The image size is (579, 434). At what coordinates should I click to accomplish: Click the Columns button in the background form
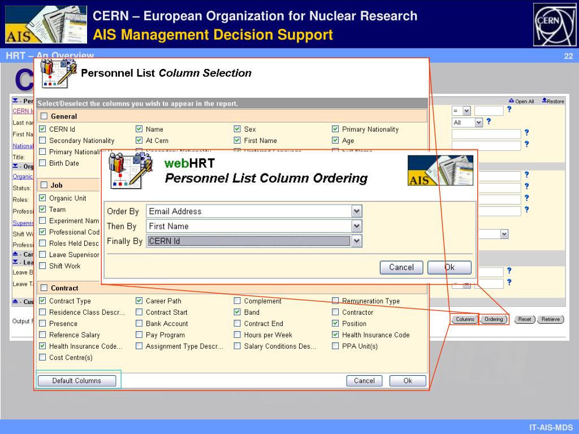[x=465, y=319]
